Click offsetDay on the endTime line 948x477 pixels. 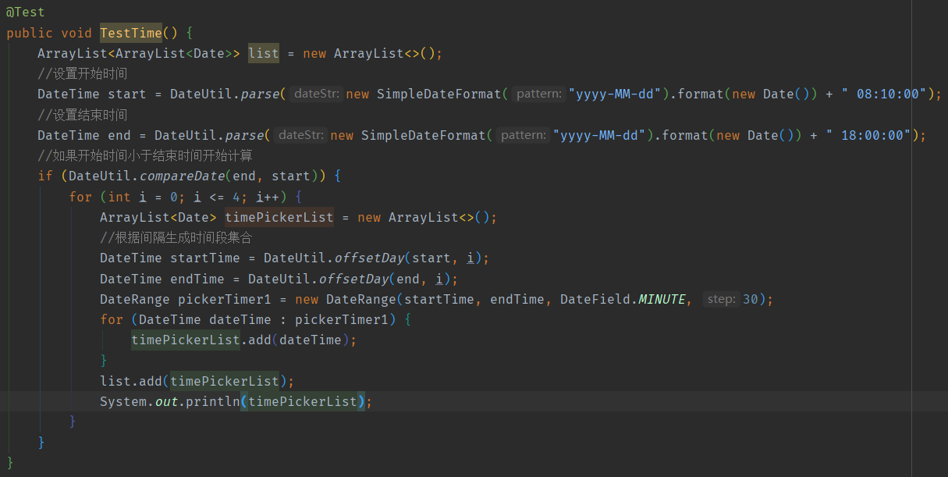(x=353, y=279)
